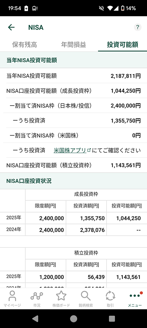Open the help question mark icon
Image resolution: width=147 pixels, height=328 pixels.
137,27
